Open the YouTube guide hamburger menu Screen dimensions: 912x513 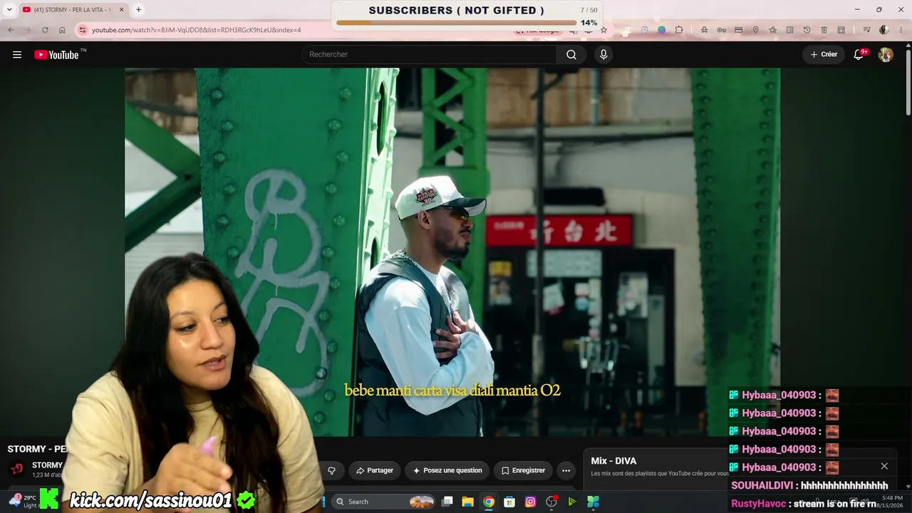click(17, 55)
